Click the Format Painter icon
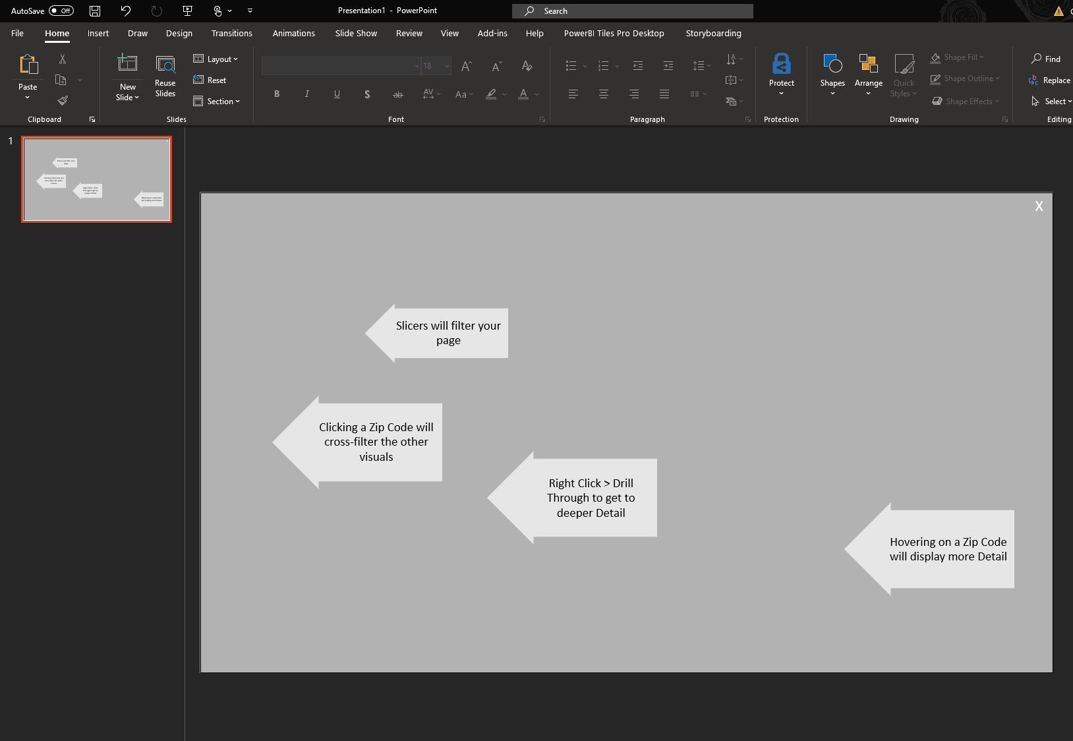The height and width of the screenshot is (741, 1073). click(x=63, y=100)
